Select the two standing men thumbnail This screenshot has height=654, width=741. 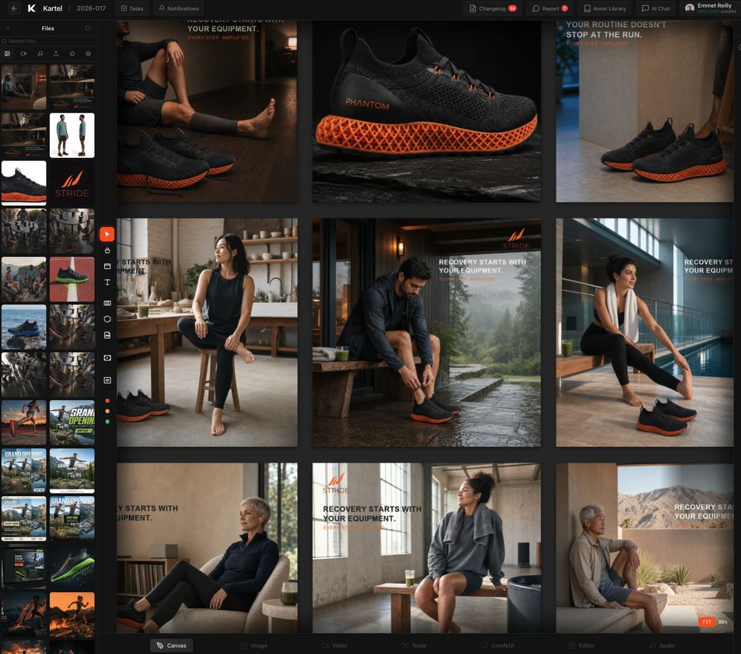pos(72,136)
